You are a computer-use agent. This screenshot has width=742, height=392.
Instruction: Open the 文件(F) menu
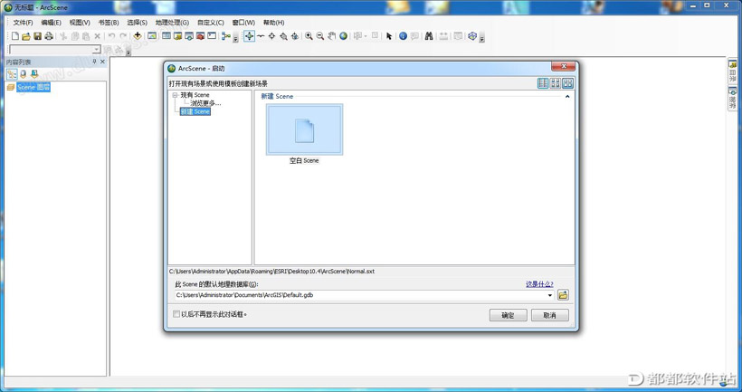click(23, 23)
